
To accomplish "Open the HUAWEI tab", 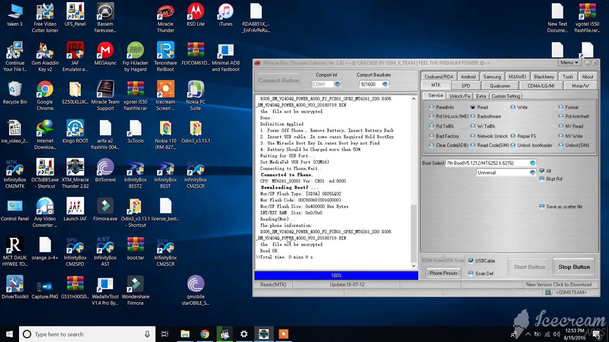I will 517,76.
